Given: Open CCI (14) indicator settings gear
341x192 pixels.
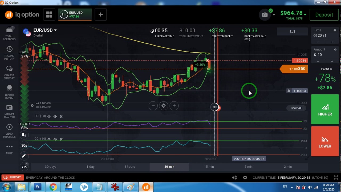Looking at the screenshot, I should click(49, 139).
